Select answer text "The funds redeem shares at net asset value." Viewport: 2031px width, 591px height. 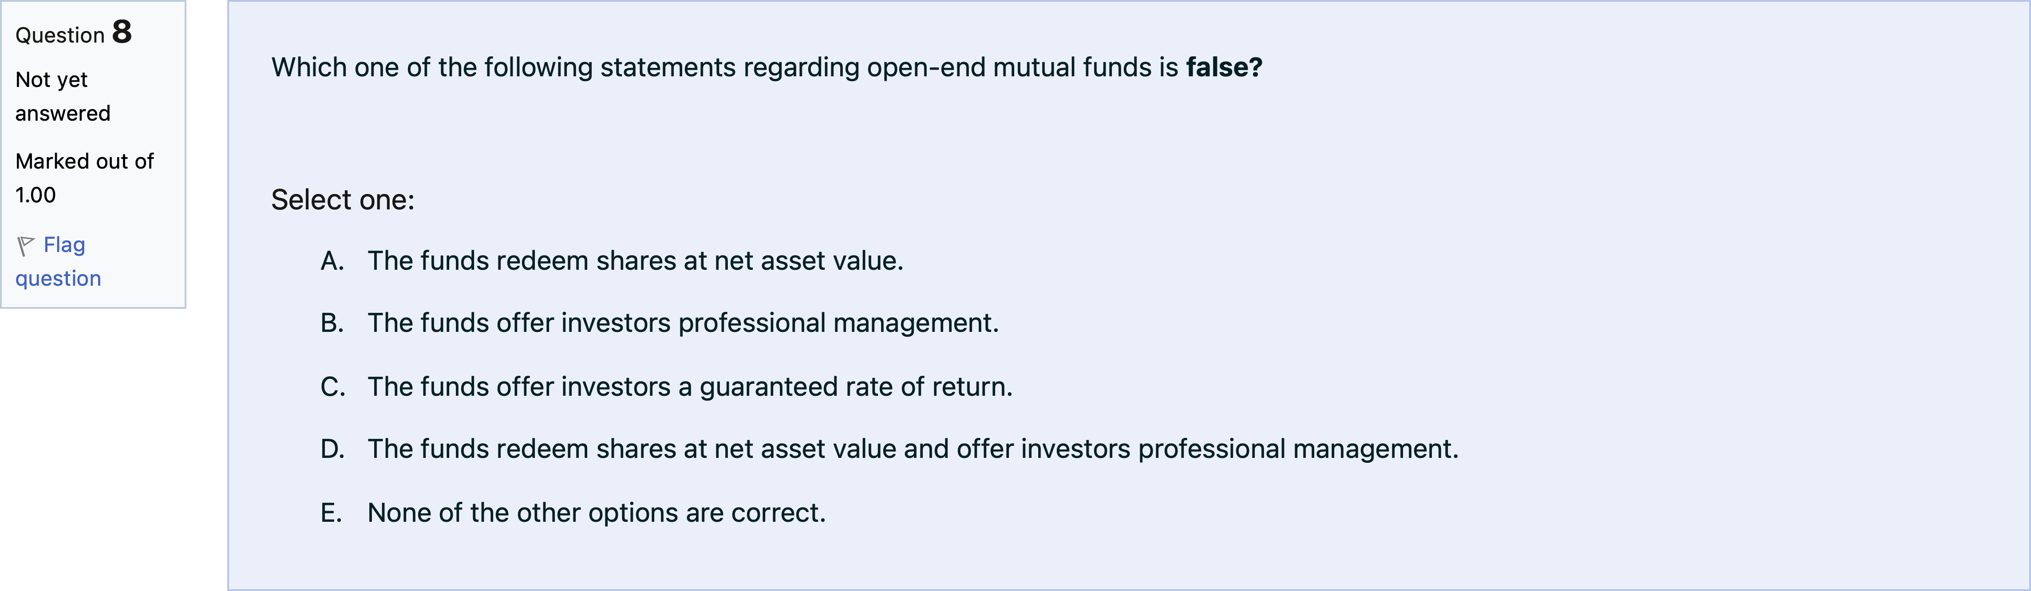pyautogui.click(x=635, y=261)
